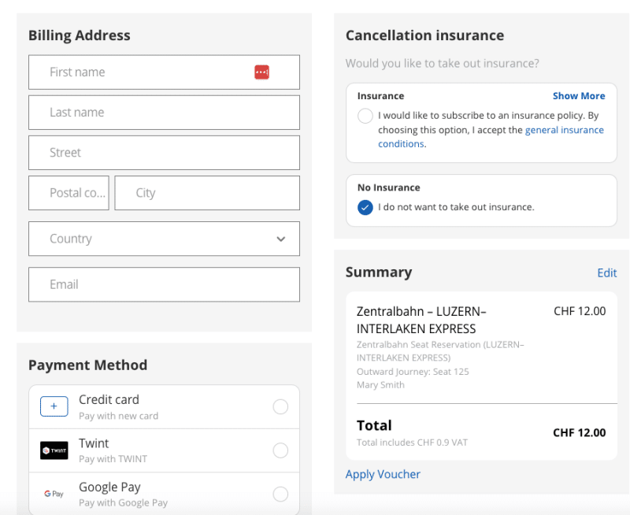Focus the City input field
630x515 pixels.
click(x=206, y=193)
